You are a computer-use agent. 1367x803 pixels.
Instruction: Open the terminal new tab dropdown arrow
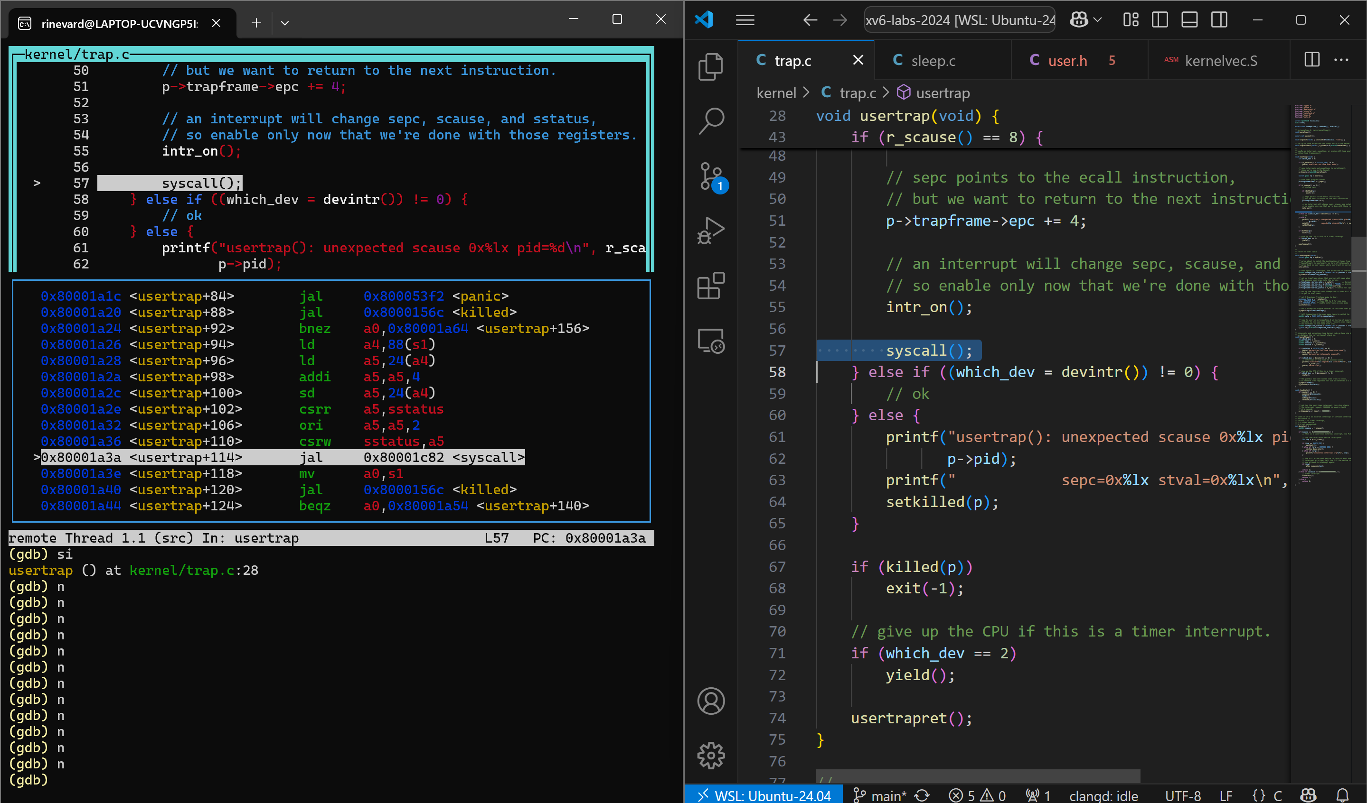click(285, 23)
